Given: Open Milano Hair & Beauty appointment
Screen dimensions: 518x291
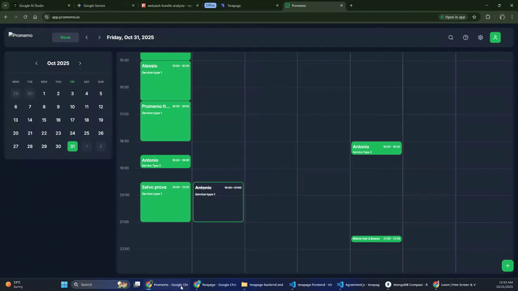Looking at the screenshot, I should click(x=376, y=238).
